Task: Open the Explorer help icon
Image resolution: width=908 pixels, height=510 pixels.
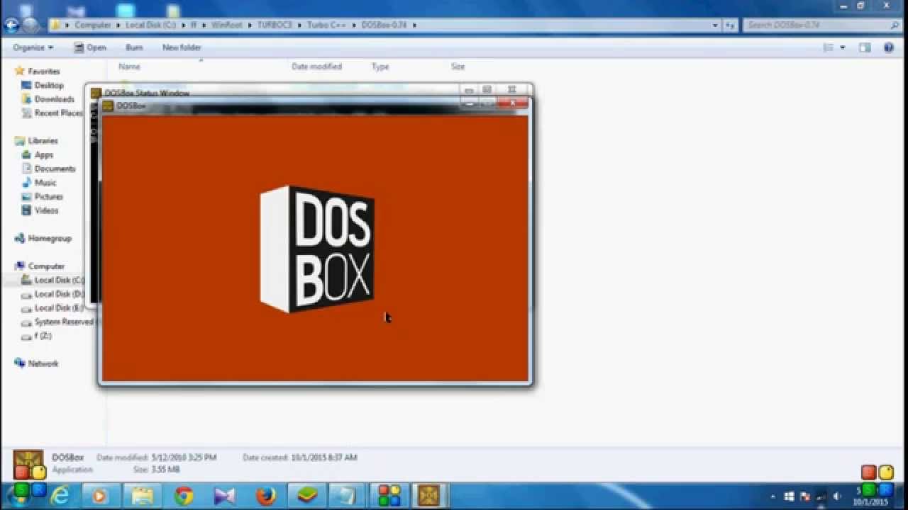Action: pos(888,47)
